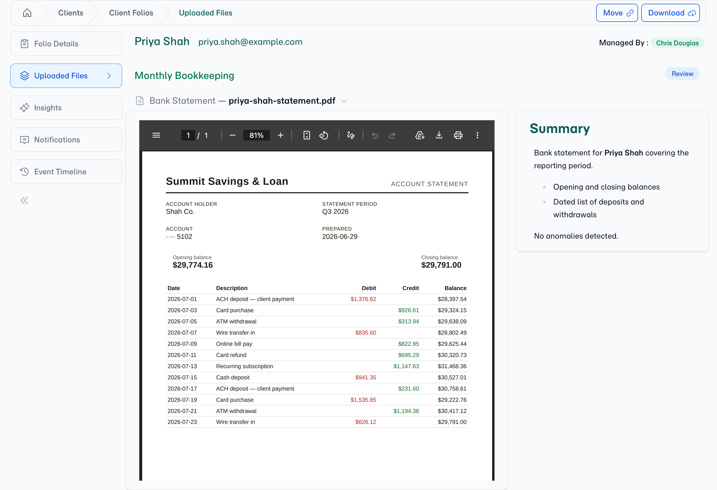Image resolution: width=717 pixels, height=490 pixels.
Task: Click opening balance $29,774.16
Action: 193,265
